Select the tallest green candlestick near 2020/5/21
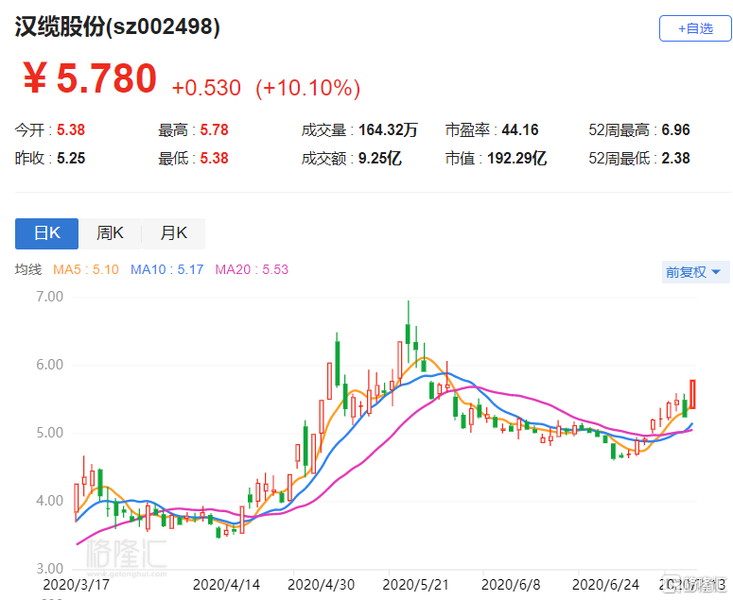This screenshot has width=733, height=600. [x=408, y=333]
